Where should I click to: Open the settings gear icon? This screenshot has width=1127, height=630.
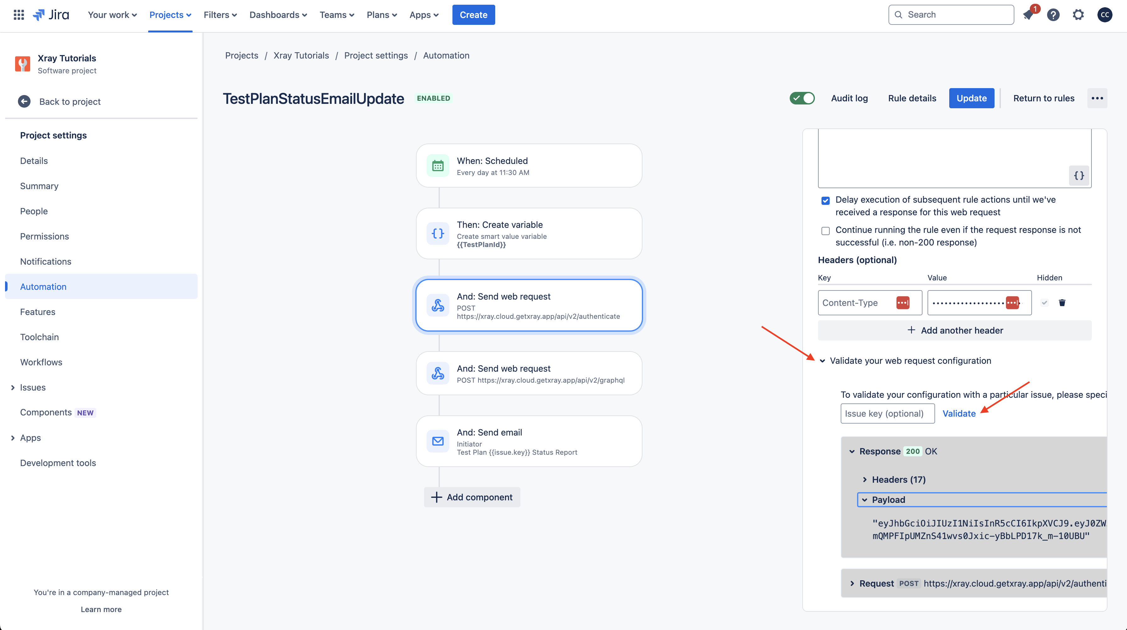pyautogui.click(x=1079, y=15)
